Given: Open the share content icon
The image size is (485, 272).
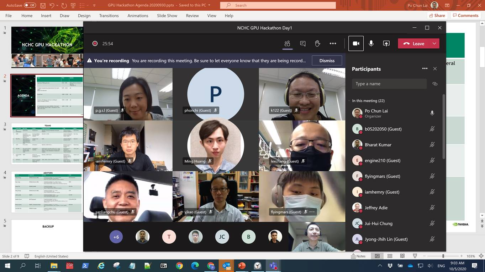Looking at the screenshot, I should (386, 44).
